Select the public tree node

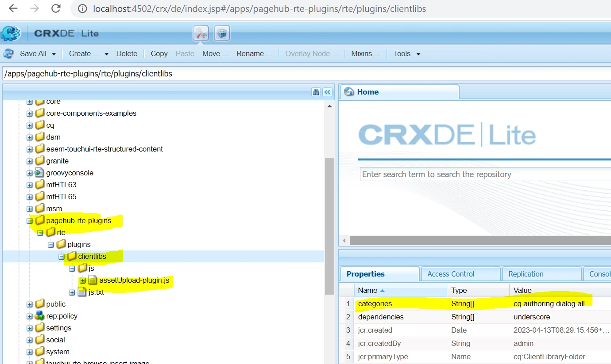click(56, 304)
